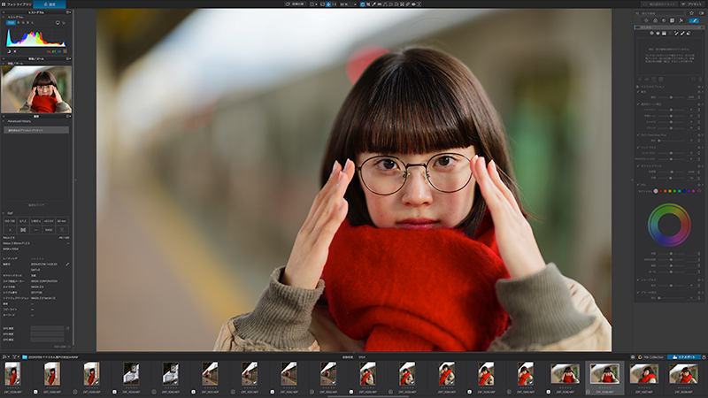The width and height of the screenshot is (708, 398).
Task: Click the プリセット presets button
Action: tap(692, 4)
